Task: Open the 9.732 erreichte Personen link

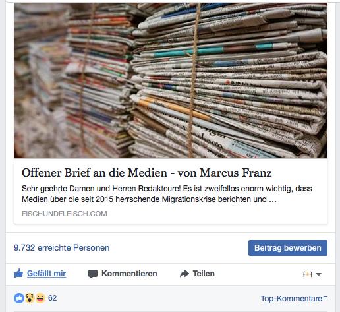Action: pos(61,248)
